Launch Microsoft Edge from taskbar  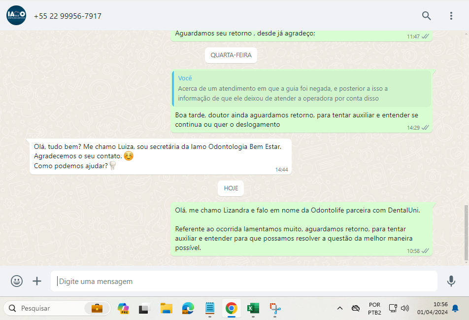click(188, 308)
